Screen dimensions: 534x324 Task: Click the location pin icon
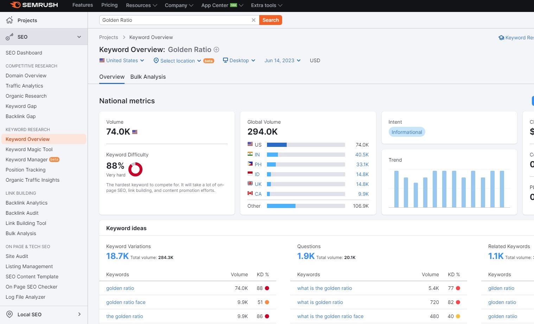(x=156, y=60)
